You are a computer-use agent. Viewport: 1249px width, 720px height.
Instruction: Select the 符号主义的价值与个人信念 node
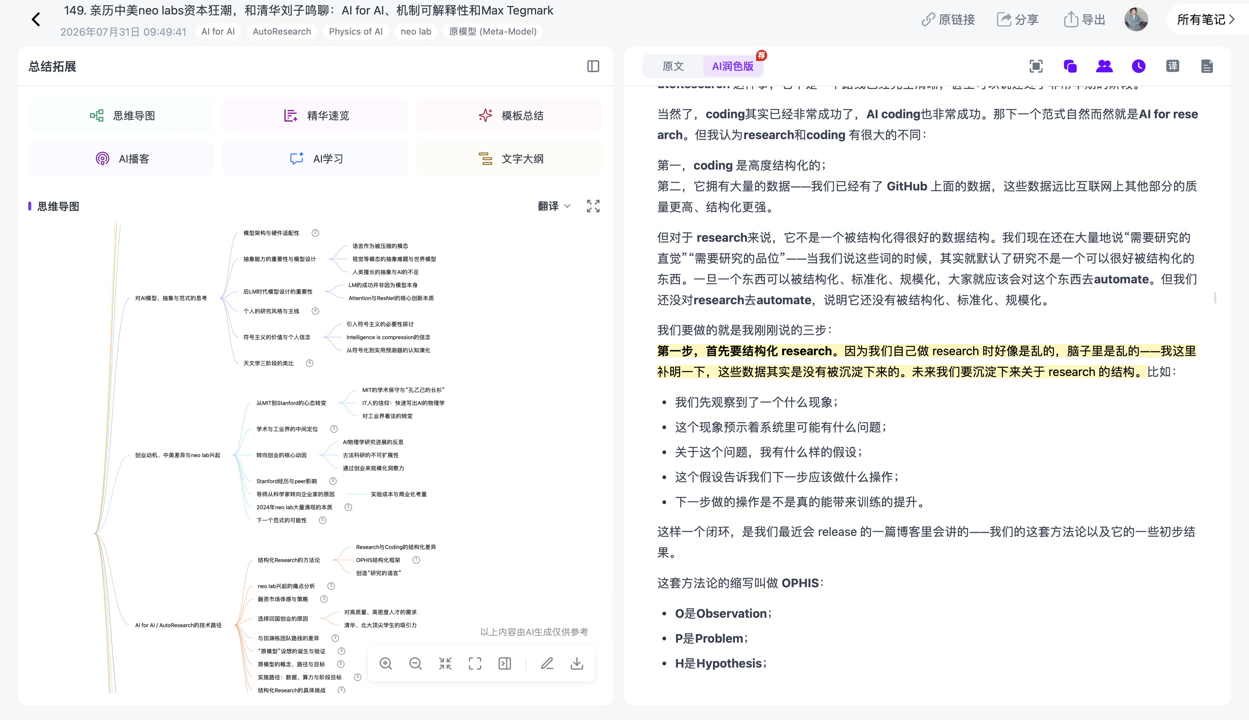pos(277,337)
